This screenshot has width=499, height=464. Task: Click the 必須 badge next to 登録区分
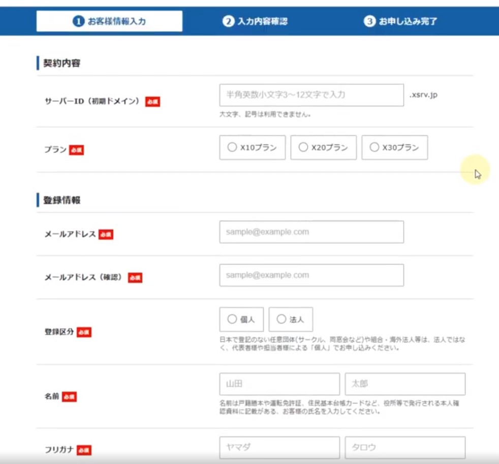pyautogui.click(x=84, y=332)
